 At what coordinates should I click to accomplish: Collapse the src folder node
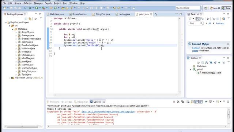(9, 26)
